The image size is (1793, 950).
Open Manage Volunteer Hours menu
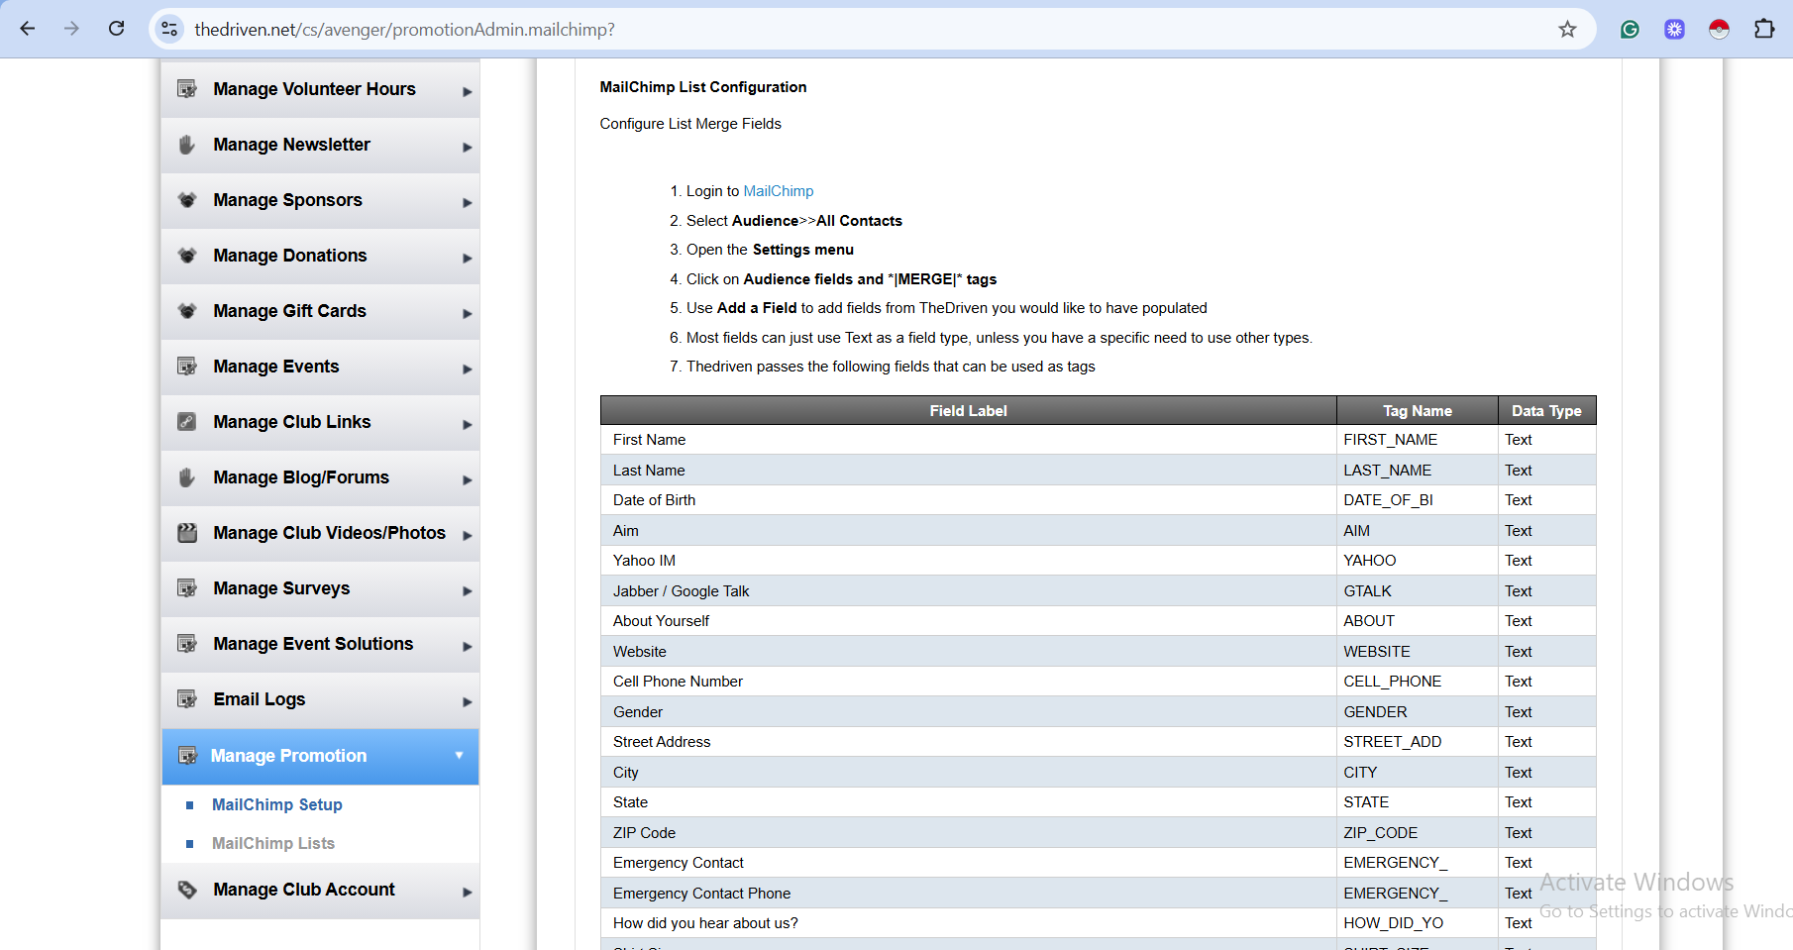(x=320, y=90)
